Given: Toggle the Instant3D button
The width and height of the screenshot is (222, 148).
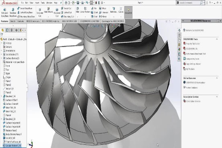Looking at the screenshot, I should click(x=128, y=11).
